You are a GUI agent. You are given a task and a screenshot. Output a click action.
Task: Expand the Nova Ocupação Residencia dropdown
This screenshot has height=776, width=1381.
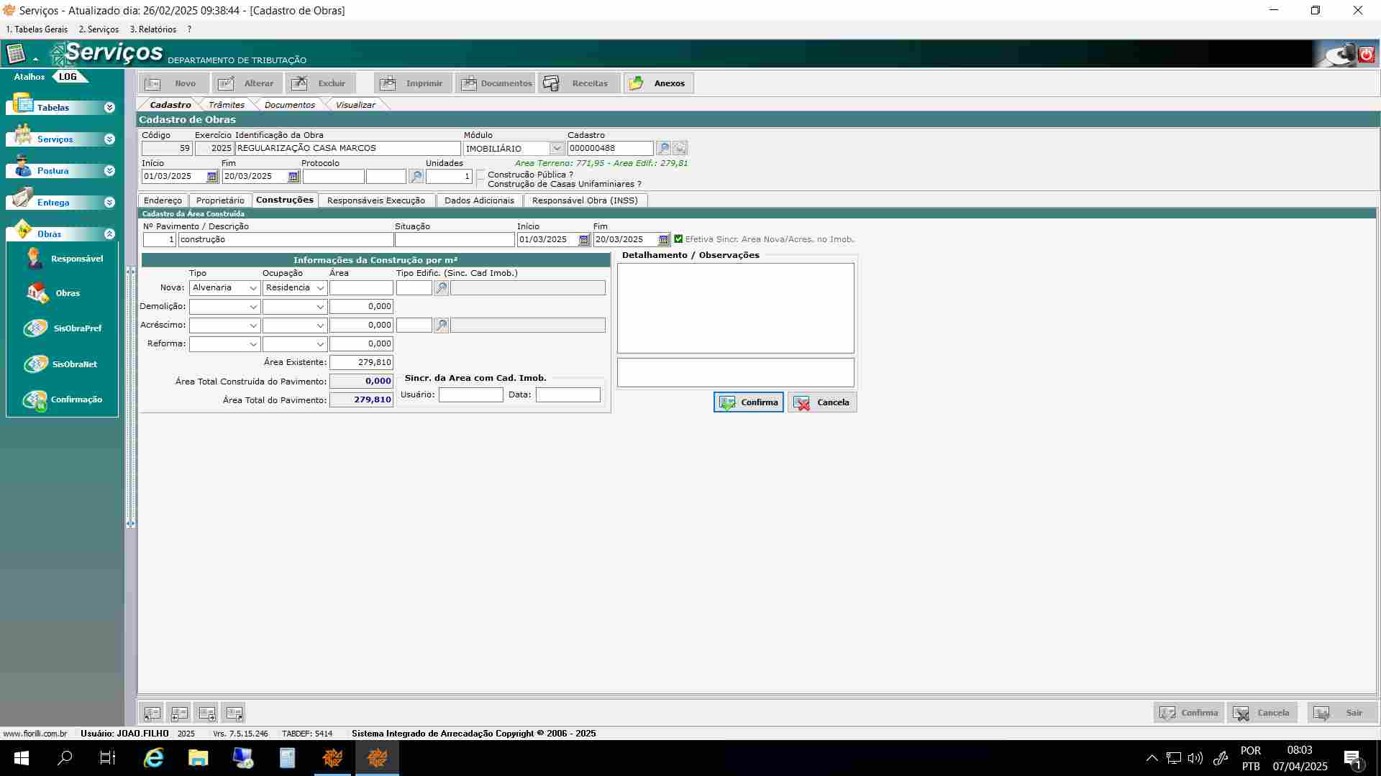tap(320, 288)
